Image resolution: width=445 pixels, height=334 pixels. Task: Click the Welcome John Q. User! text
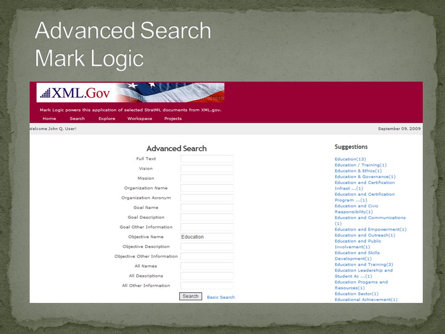53,128
